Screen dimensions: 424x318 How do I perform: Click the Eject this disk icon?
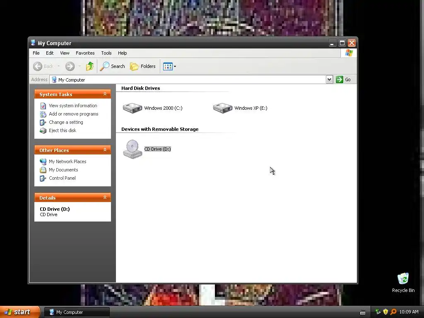pos(43,131)
